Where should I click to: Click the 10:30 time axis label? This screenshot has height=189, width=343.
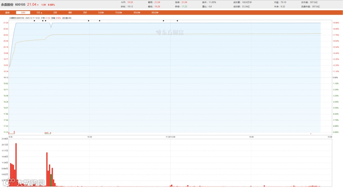pyautogui.click(x=90, y=137)
